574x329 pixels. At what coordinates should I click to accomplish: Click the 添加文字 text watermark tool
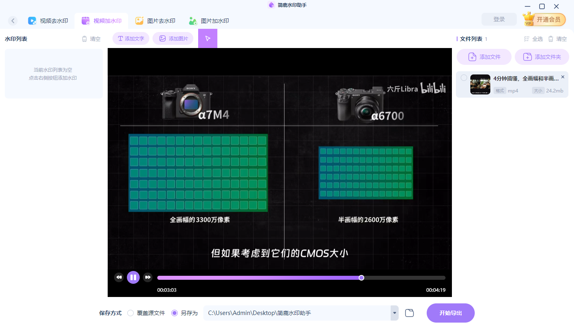tap(130, 38)
